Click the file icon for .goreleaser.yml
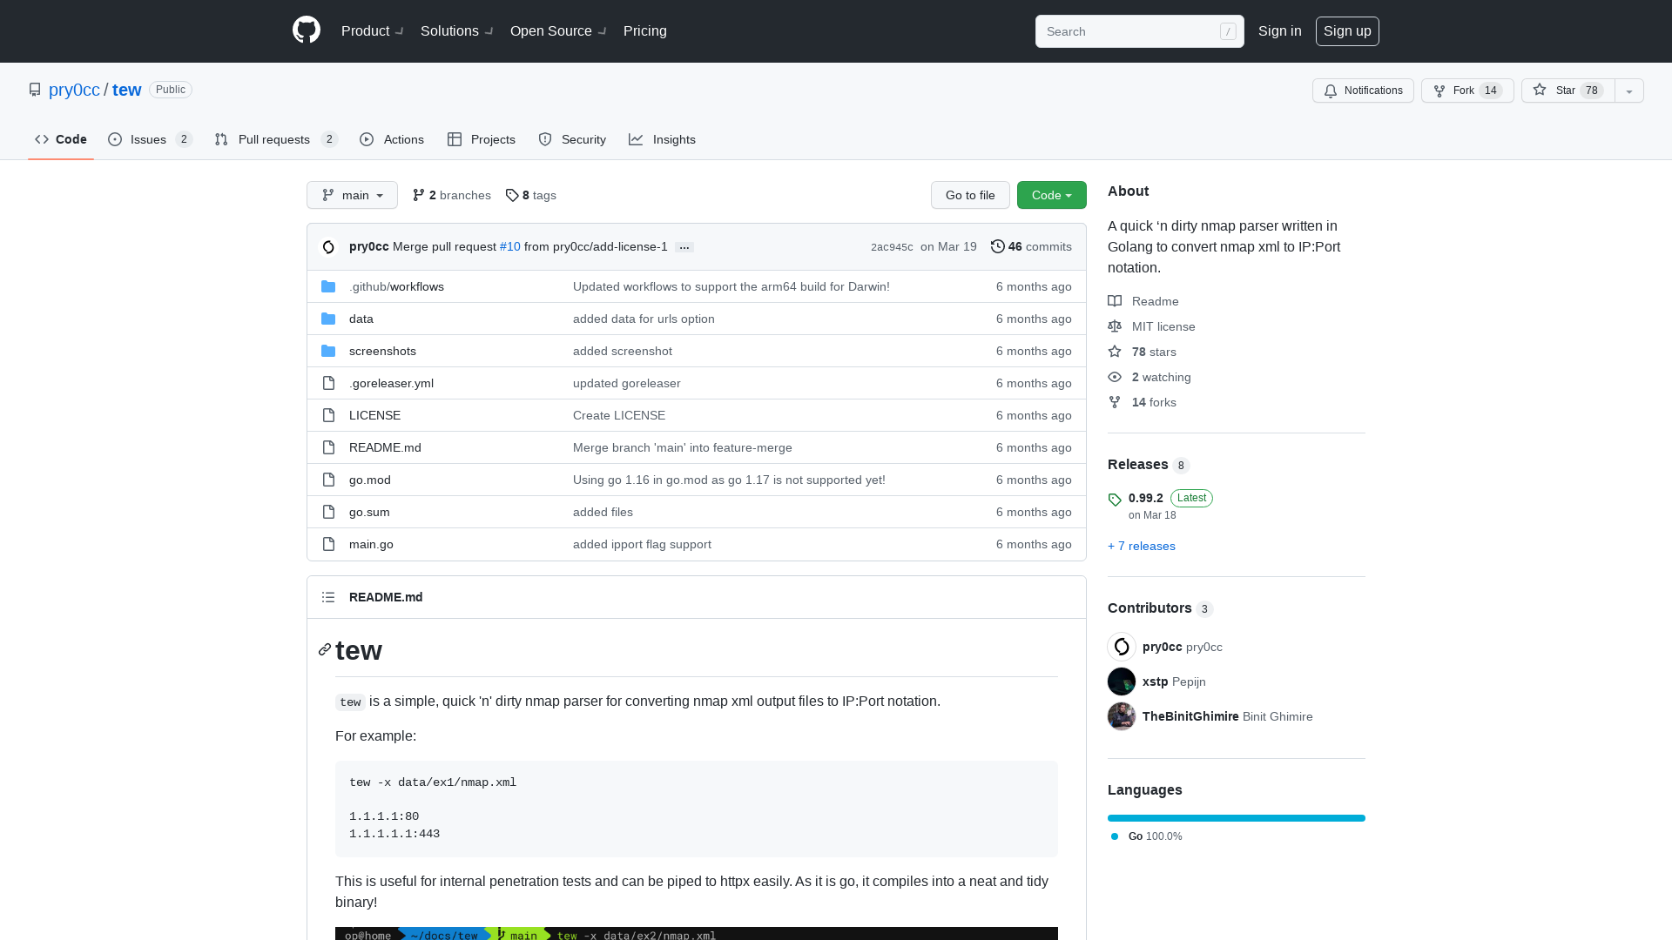1672x940 pixels. point(328,383)
